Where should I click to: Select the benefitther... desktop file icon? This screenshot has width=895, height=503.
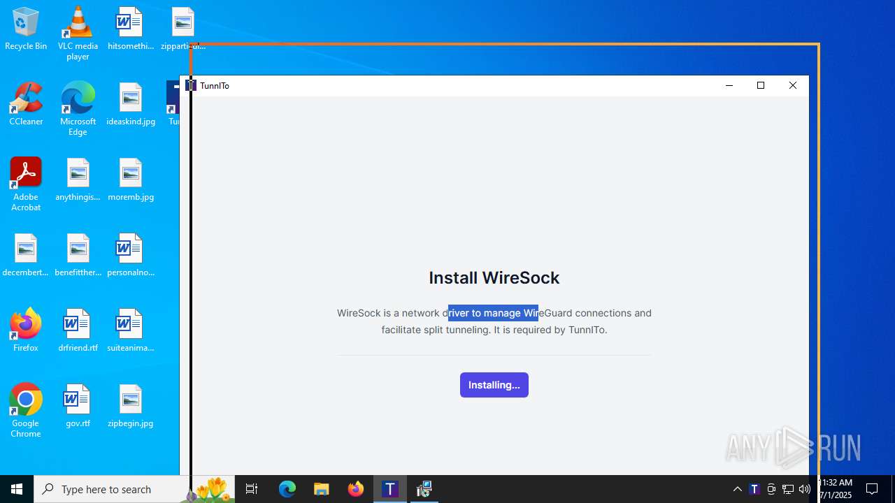(x=78, y=255)
